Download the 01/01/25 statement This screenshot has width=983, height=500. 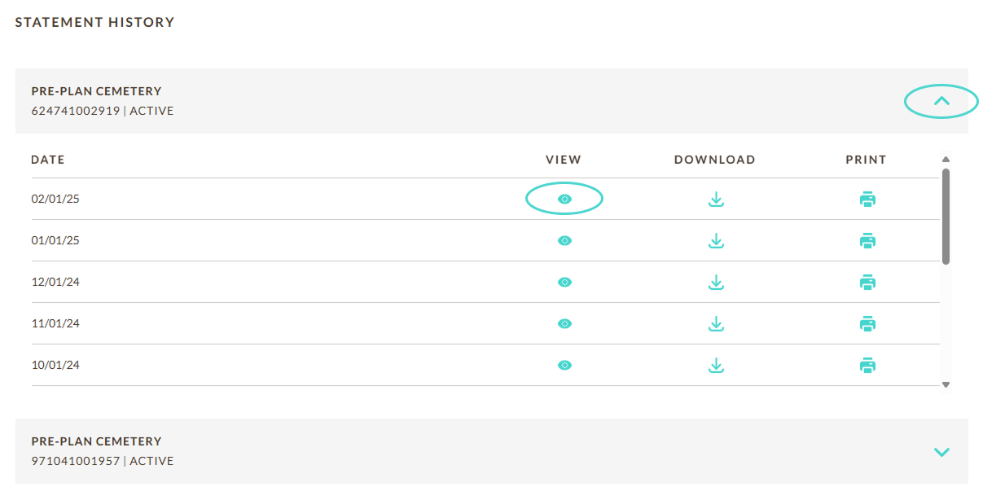click(716, 241)
